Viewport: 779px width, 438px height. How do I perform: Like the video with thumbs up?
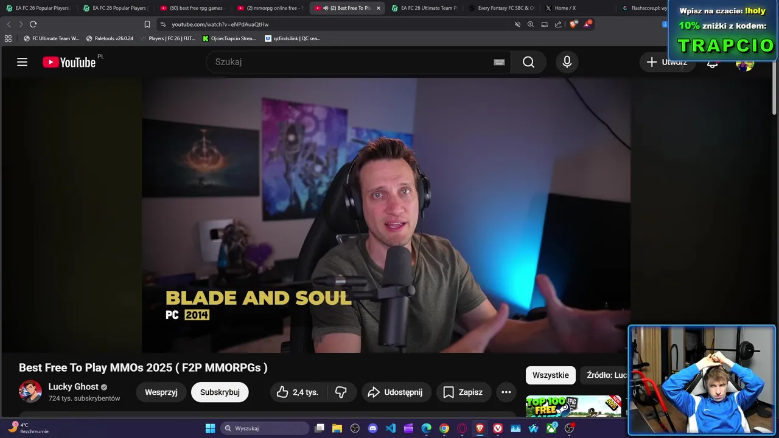coord(297,392)
